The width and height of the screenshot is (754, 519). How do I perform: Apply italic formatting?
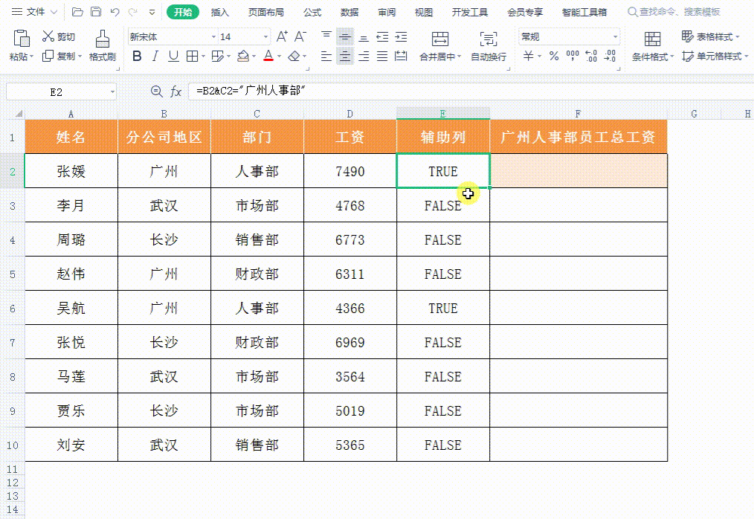pos(156,56)
